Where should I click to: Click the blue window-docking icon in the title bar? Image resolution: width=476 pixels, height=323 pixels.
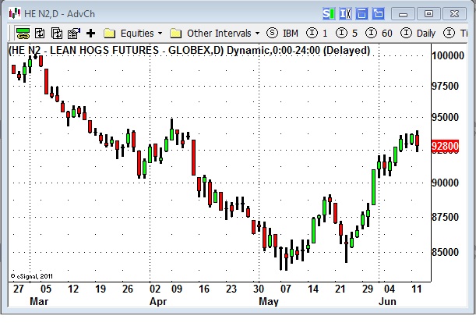coord(361,14)
